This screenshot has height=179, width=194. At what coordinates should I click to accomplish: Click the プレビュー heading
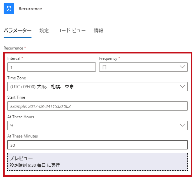pyautogui.click(x=21, y=158)
